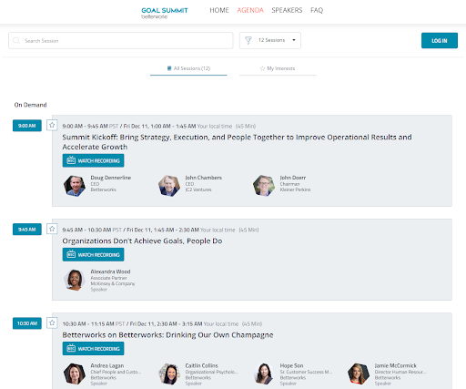Click John Doerr's profile photo
The image size is (466, 389).
tap(264, 186)
